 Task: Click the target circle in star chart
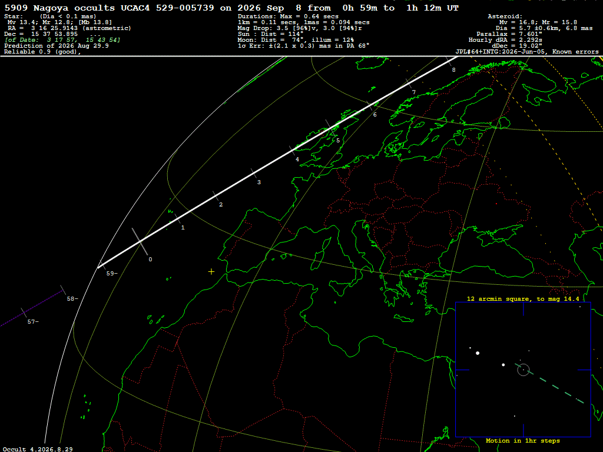(x=524, y=370)
